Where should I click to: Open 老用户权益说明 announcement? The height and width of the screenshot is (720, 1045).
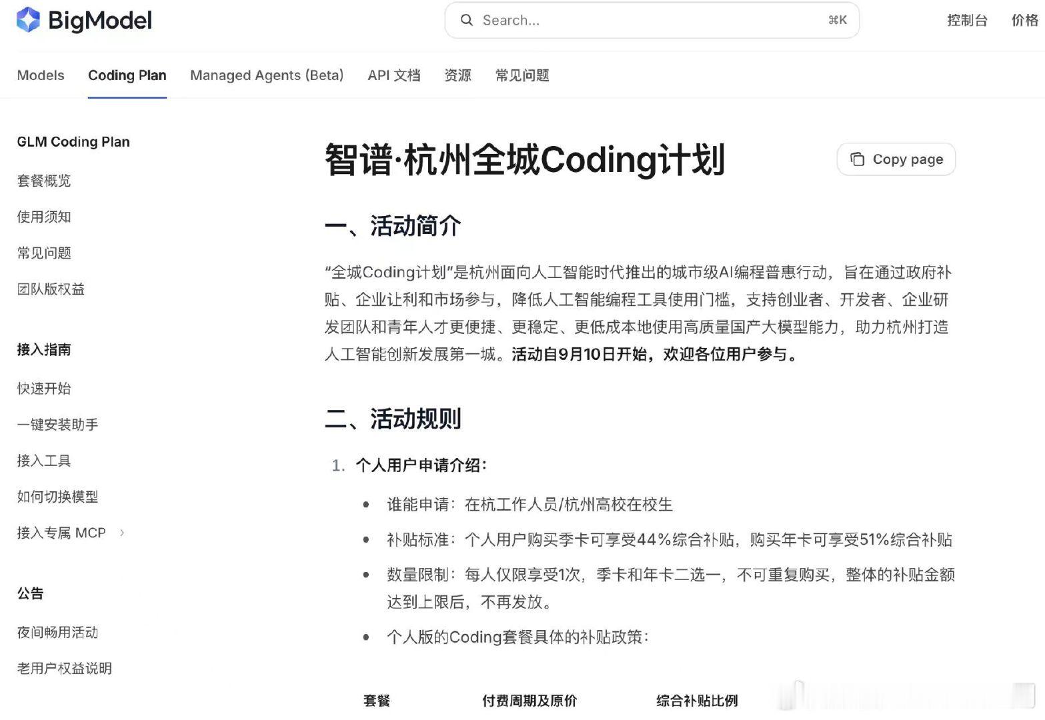click(65, 668)
